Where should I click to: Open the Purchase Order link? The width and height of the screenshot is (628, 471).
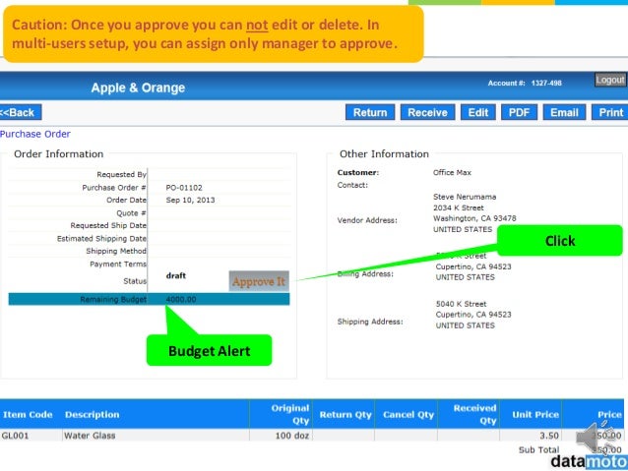click(x=35, y=134)
